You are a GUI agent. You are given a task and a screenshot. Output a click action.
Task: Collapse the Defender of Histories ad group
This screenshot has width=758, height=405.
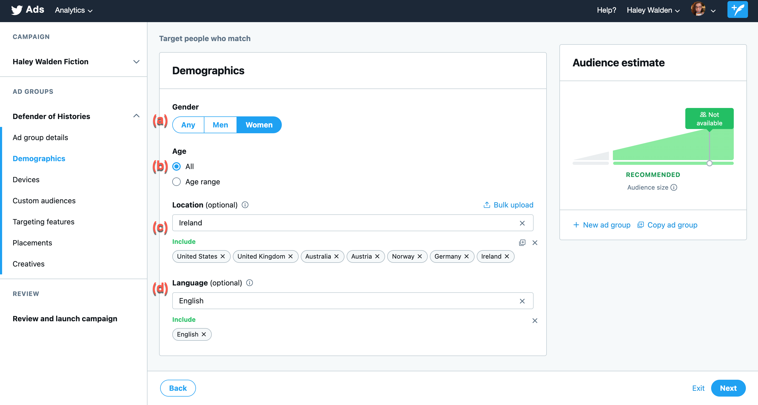[136, 116]
